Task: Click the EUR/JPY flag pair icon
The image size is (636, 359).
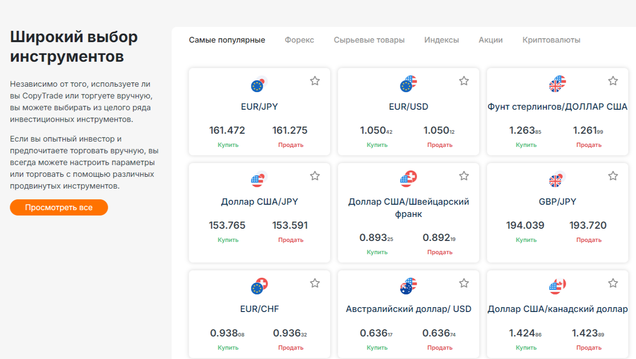Action: coord(259,84)
